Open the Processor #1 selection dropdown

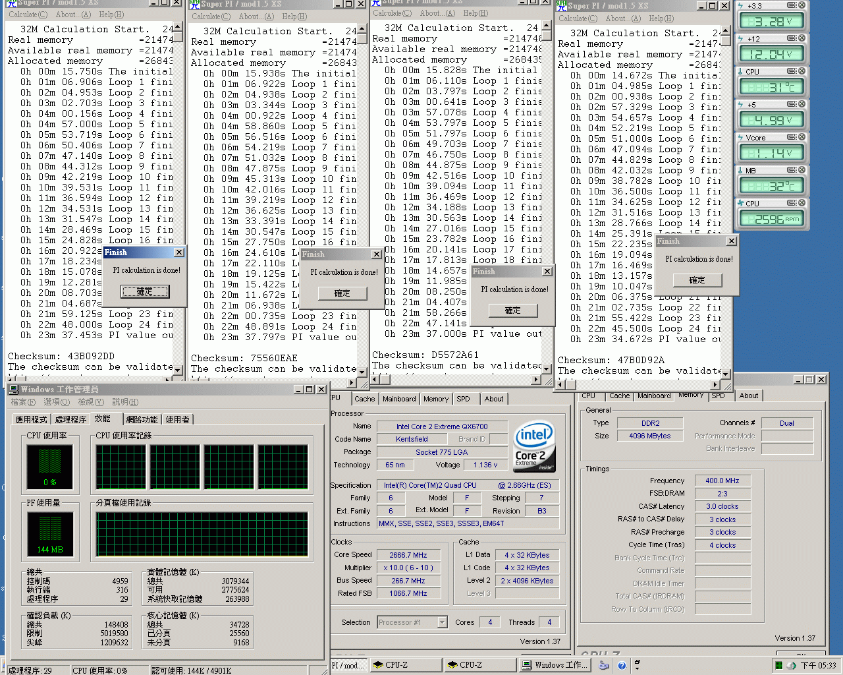442,622
